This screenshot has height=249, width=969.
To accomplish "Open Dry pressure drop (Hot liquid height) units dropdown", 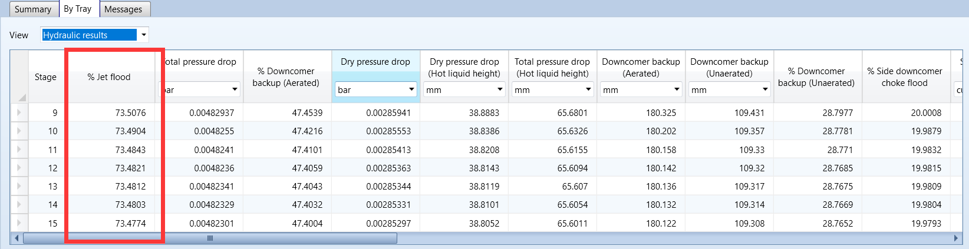I will 500,89.
